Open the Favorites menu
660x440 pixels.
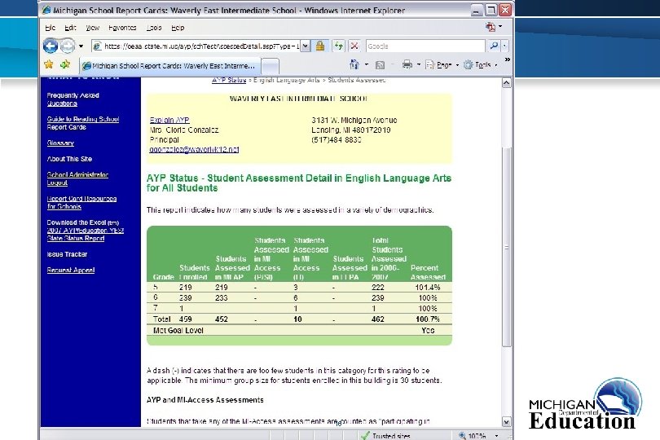(122, 28)
